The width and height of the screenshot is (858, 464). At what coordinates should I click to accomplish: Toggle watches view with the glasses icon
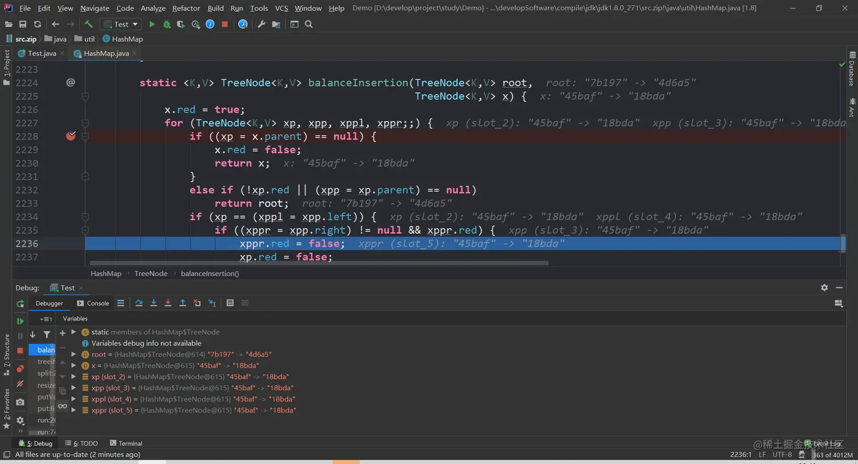[62, 406]
